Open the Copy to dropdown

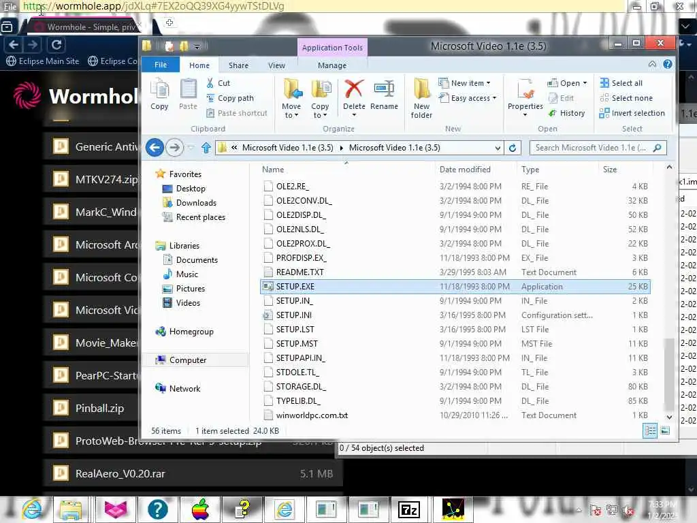(320, 99)
